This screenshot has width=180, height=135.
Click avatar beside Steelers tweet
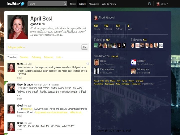(x=11, y=126)
